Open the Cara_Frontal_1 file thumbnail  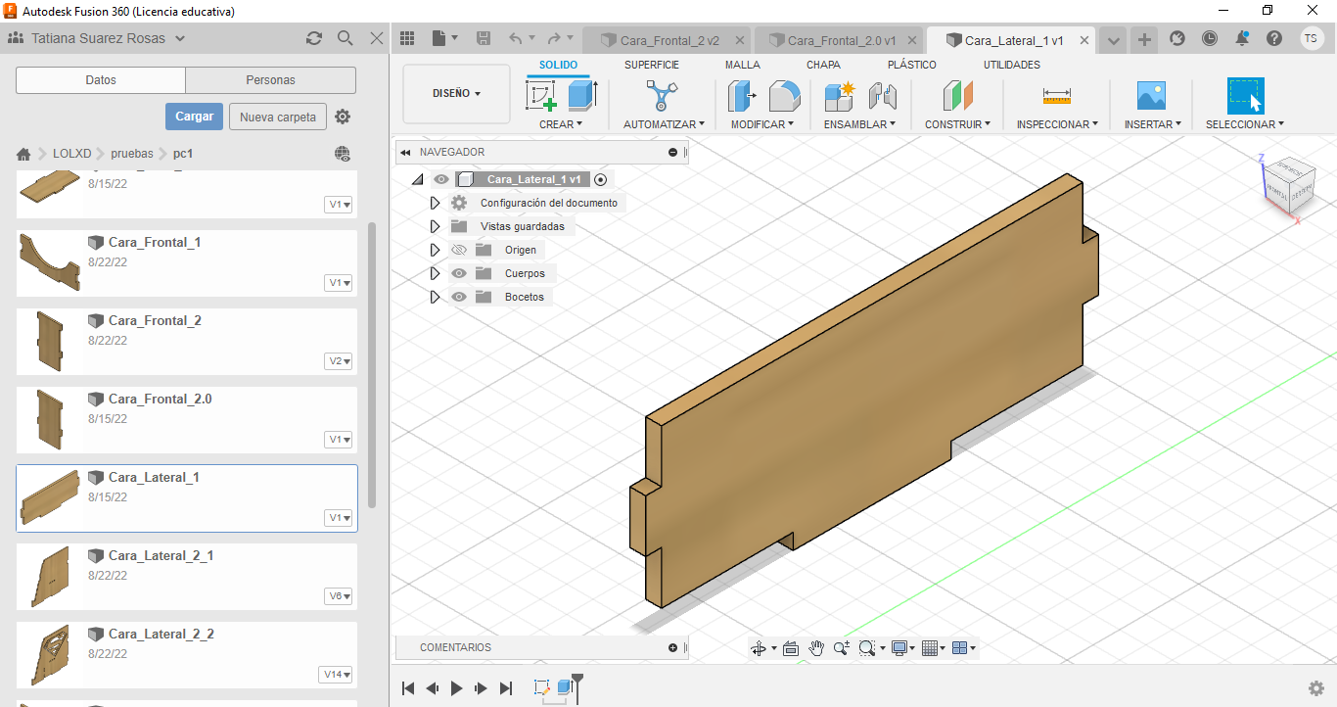point(49,262)
